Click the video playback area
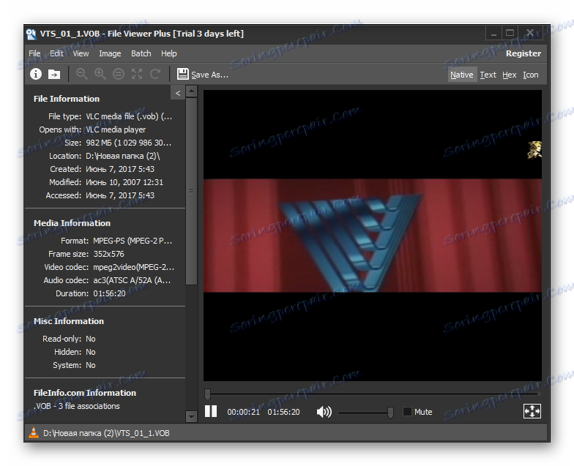574x466 pixels. (372, 236)
